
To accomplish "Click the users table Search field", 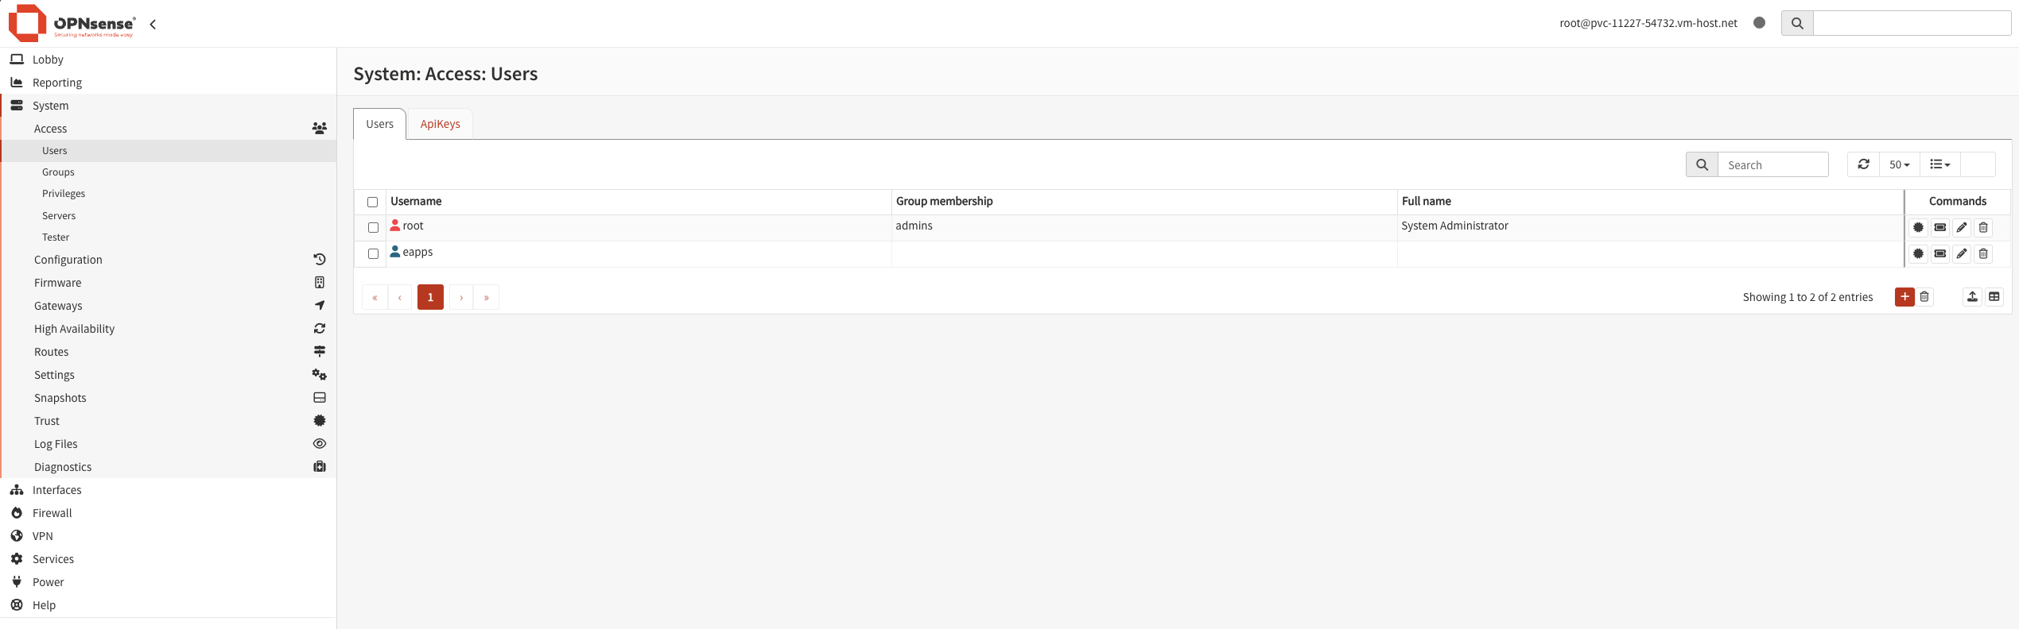I will [1772, 164].
